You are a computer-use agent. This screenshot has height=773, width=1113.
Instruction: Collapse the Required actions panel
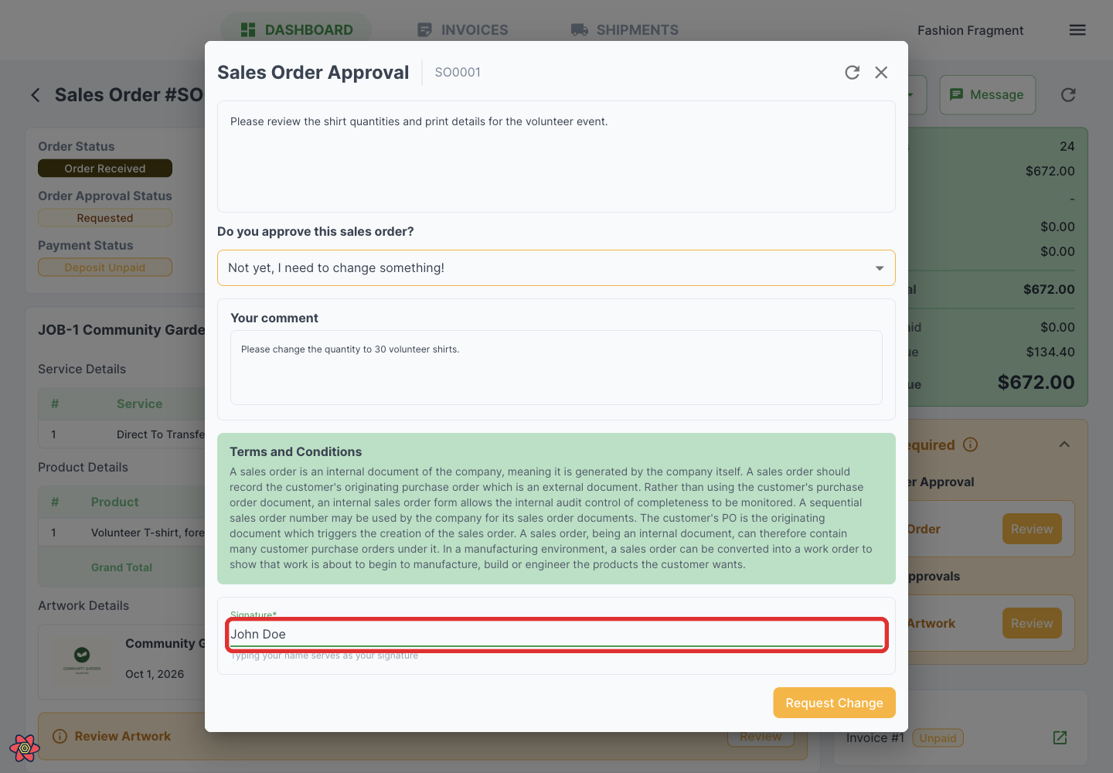pos(1064,444)
